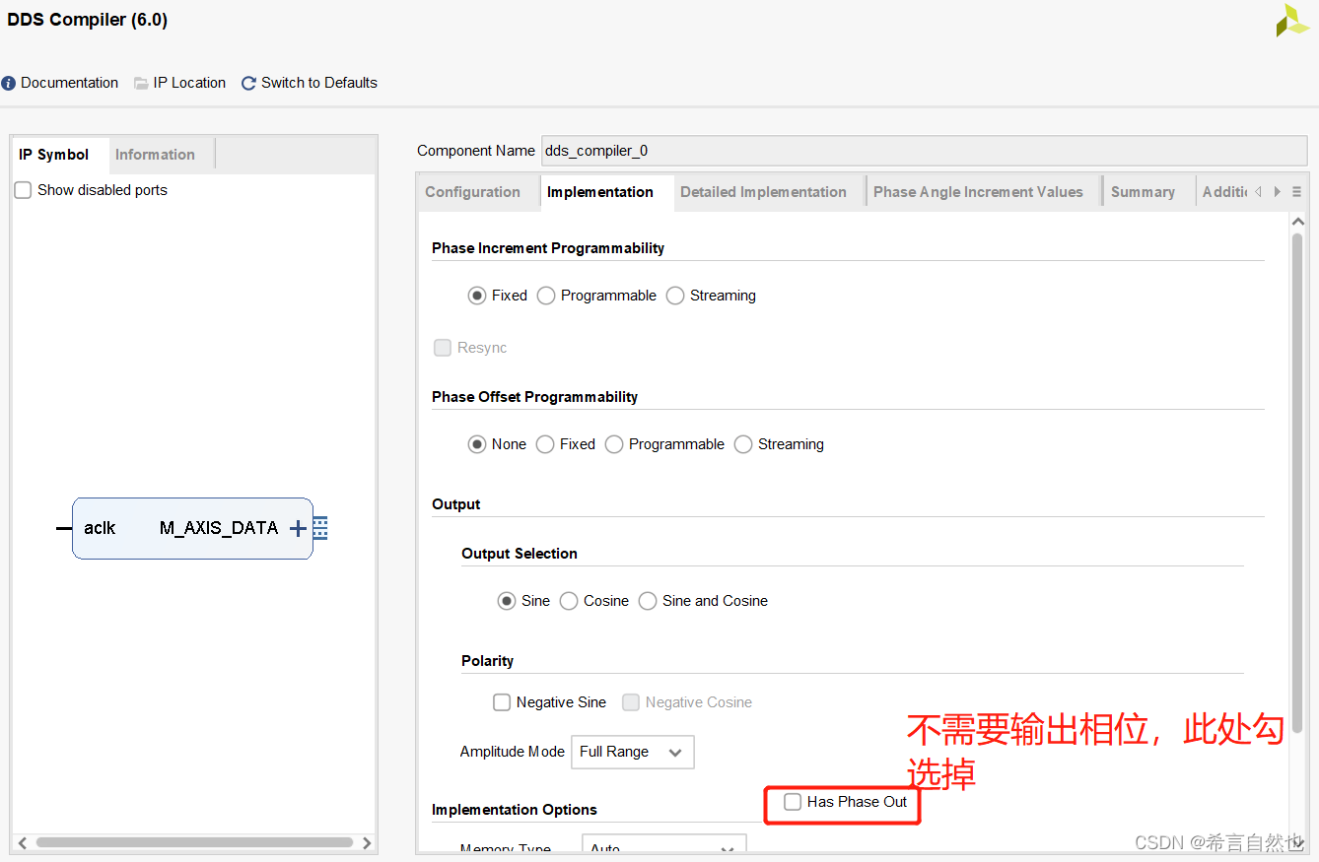Screen dimensions: 1319x862
Task: Expand the M_AXIS_DATA plus icon
Action: [x=298, y=529]
